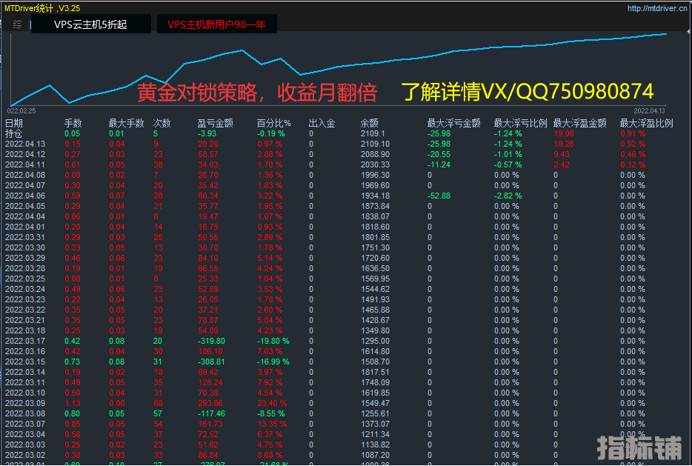Click the 次数 column header
Screen dimensions: 692x466
(x=162, y=123)
